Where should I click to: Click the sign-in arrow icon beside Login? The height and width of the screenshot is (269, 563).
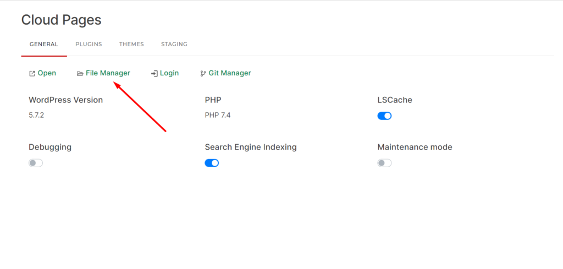pyautogui.click(x=154, y=73)
